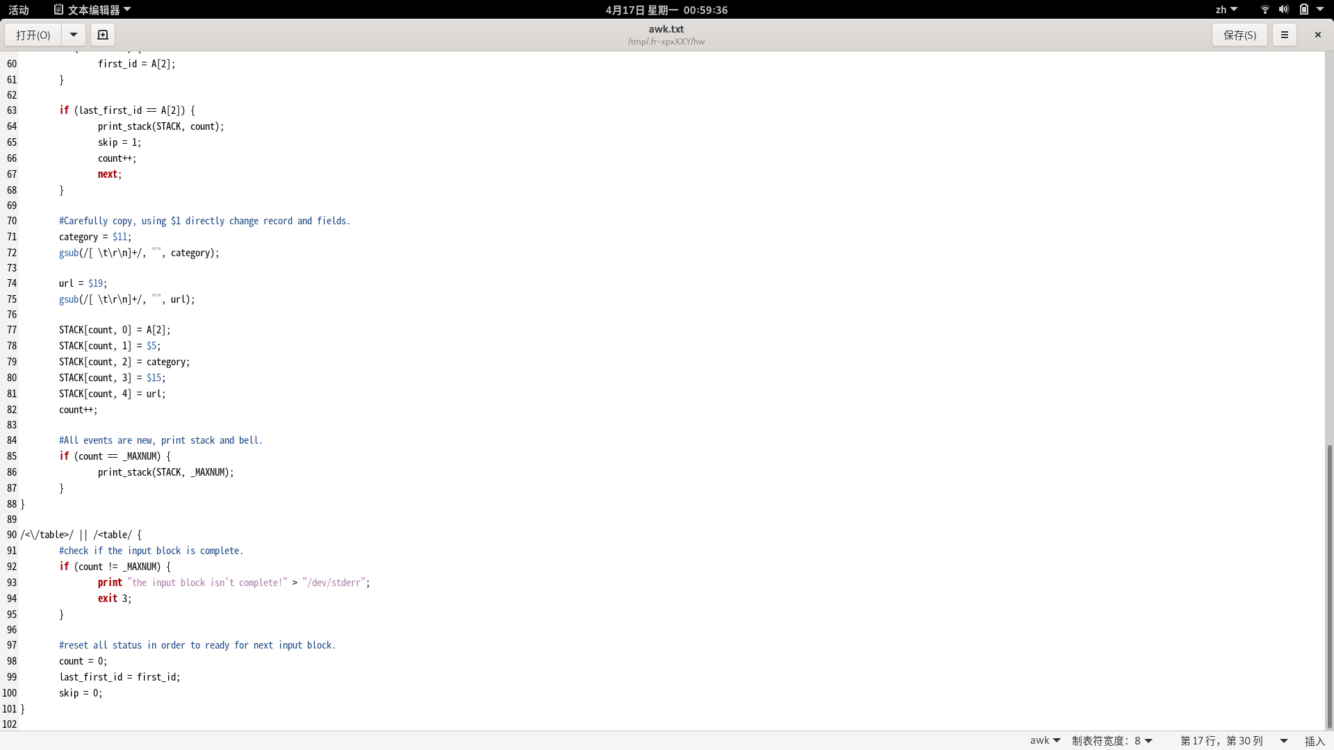Place cursor on '#All events are new' comment
1334x750 pixels.
160,440
